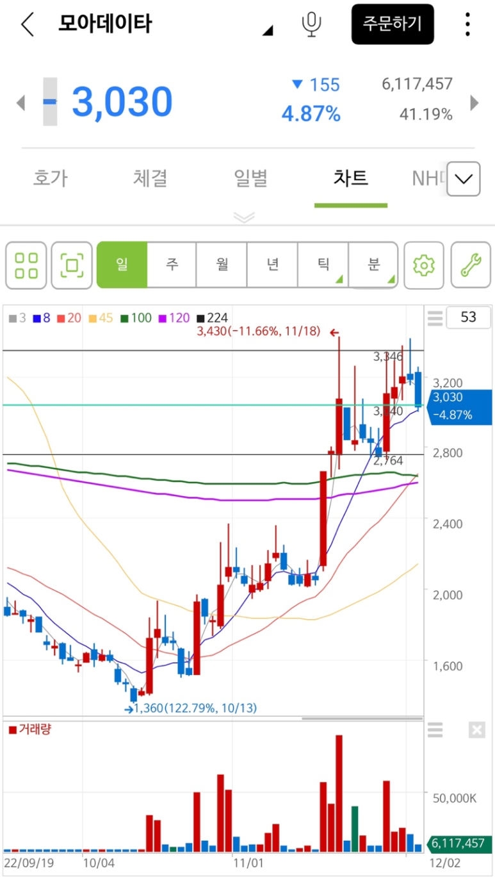Show next stock with right gray arrow
This screenshot has height=882, width=495.
[475, 103]
